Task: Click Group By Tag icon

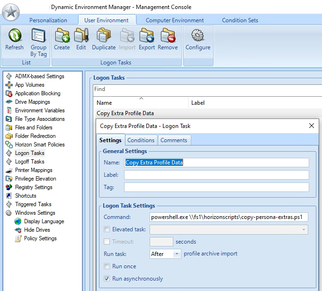Action: [x=38, y=36]
